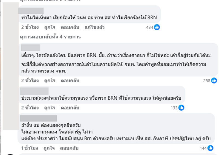
Task: Like the comment with 144 reactions
Action: pos(49,148)
